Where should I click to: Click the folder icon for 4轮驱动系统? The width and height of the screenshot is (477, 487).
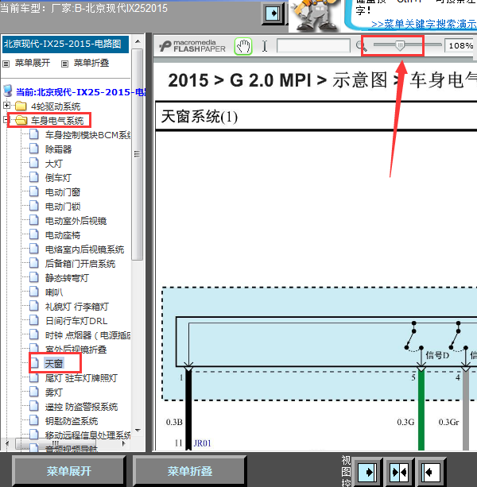[21, 106]
